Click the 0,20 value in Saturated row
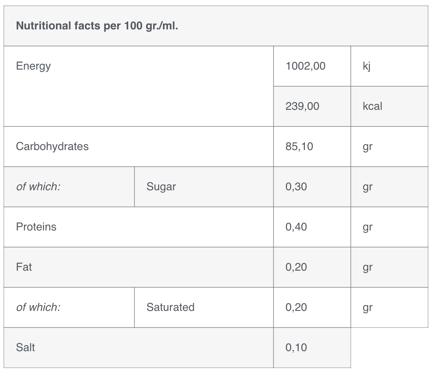The image size is (435, 372). point(296,307)
